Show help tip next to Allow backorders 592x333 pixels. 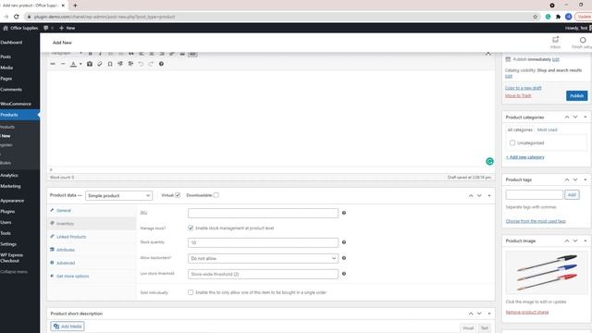pyautogui.click(x=344, y=258)
